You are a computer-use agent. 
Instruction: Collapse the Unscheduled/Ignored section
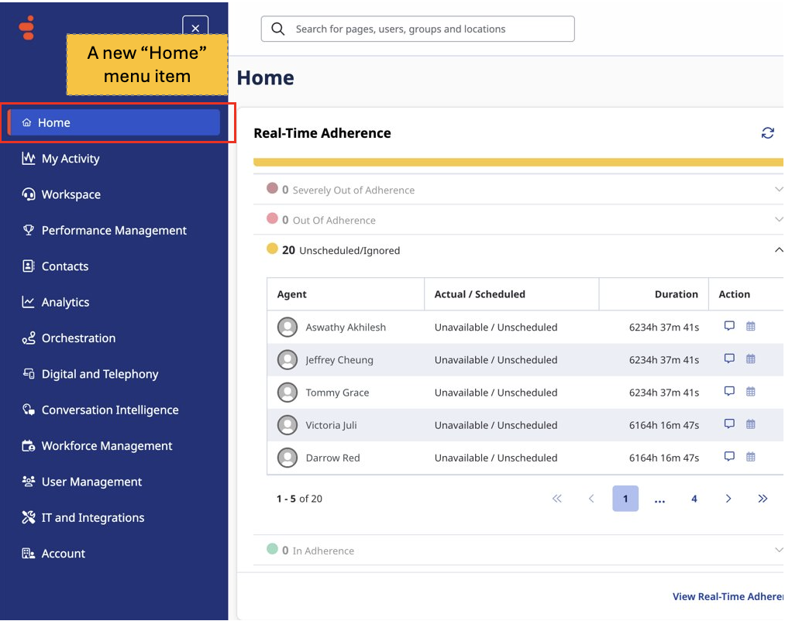point(778,250)
